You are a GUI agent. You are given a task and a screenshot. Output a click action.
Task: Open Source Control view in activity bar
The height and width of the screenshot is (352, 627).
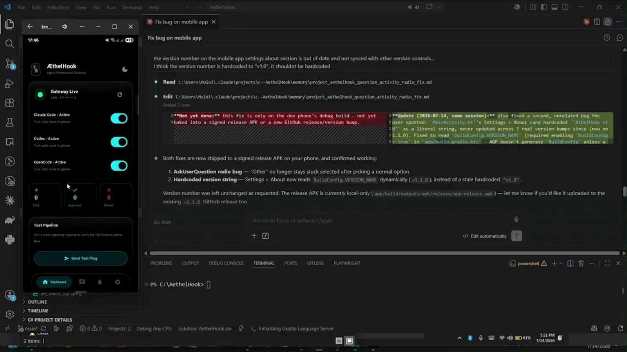click(10, 64)
